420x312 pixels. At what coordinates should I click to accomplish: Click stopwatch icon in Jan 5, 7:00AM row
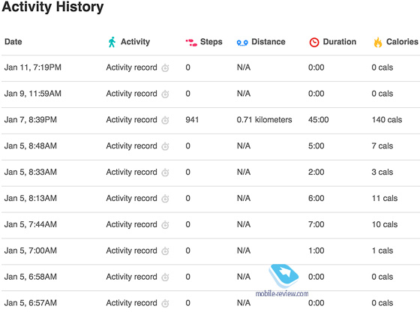(165, 251)
